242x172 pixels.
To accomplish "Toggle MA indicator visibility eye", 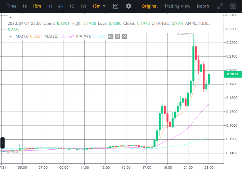I will pos(110,36).
